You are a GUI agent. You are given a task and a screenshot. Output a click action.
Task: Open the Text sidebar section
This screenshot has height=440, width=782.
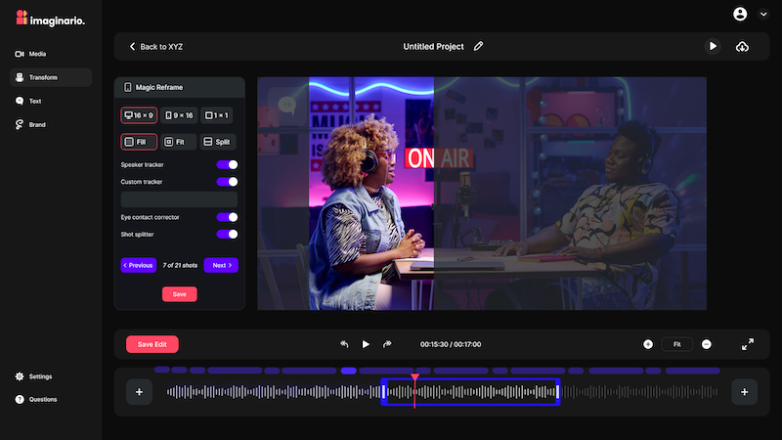pyautogui.click(x=28, y=101)
